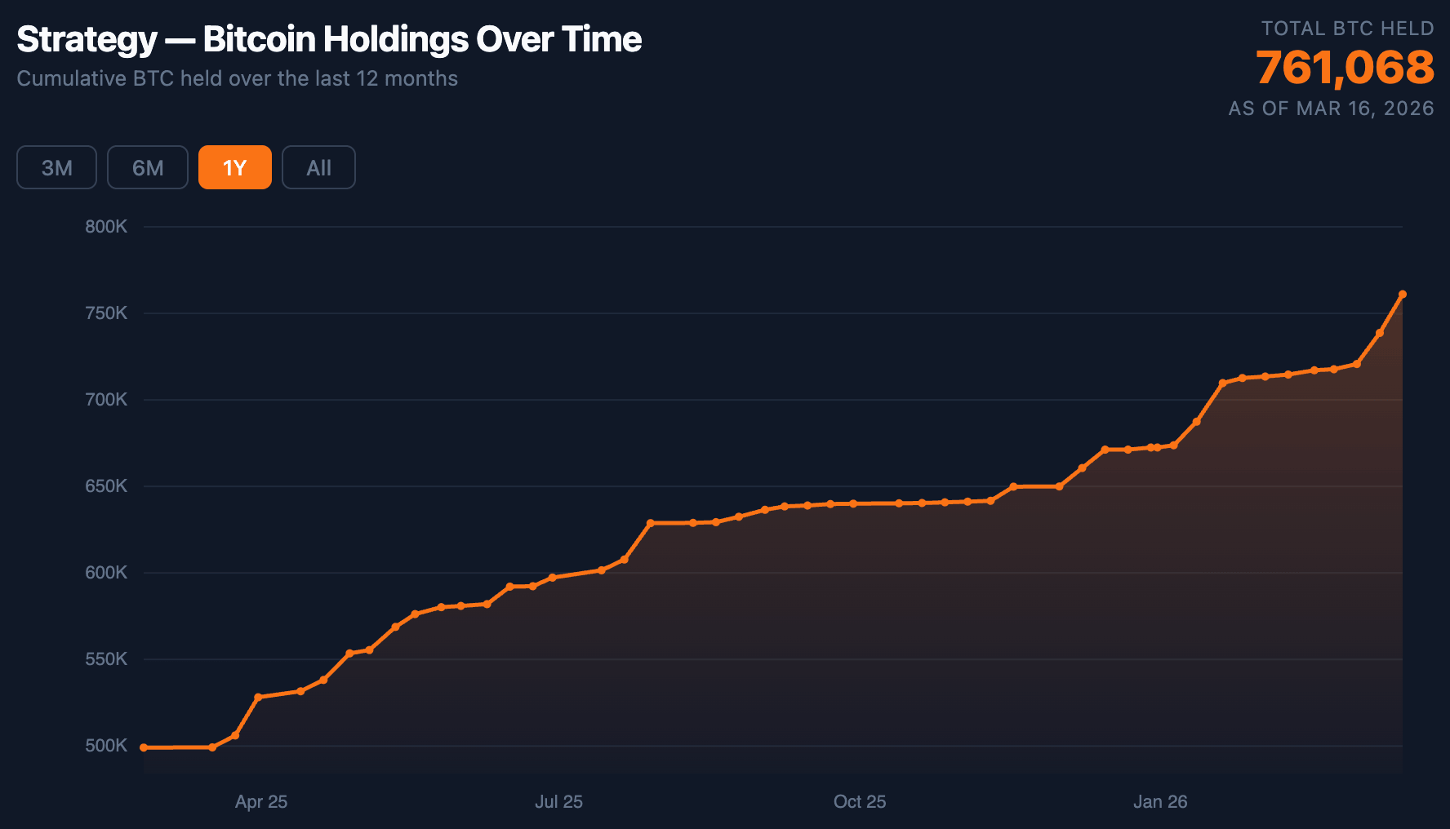This screenshot has height=829, width=1450.
Task: Click the 750K y-axis label
Action: (106, 313)
